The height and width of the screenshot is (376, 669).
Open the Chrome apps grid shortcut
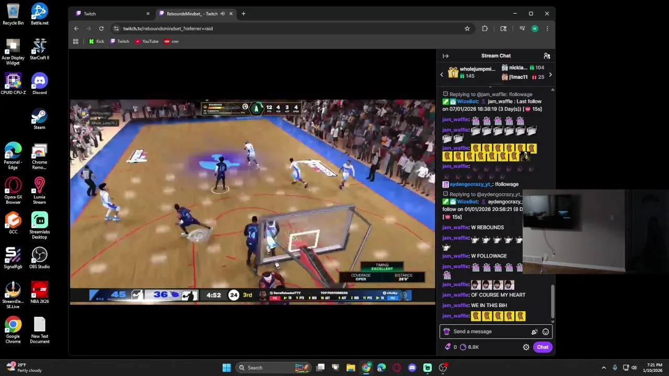point(76,41)
